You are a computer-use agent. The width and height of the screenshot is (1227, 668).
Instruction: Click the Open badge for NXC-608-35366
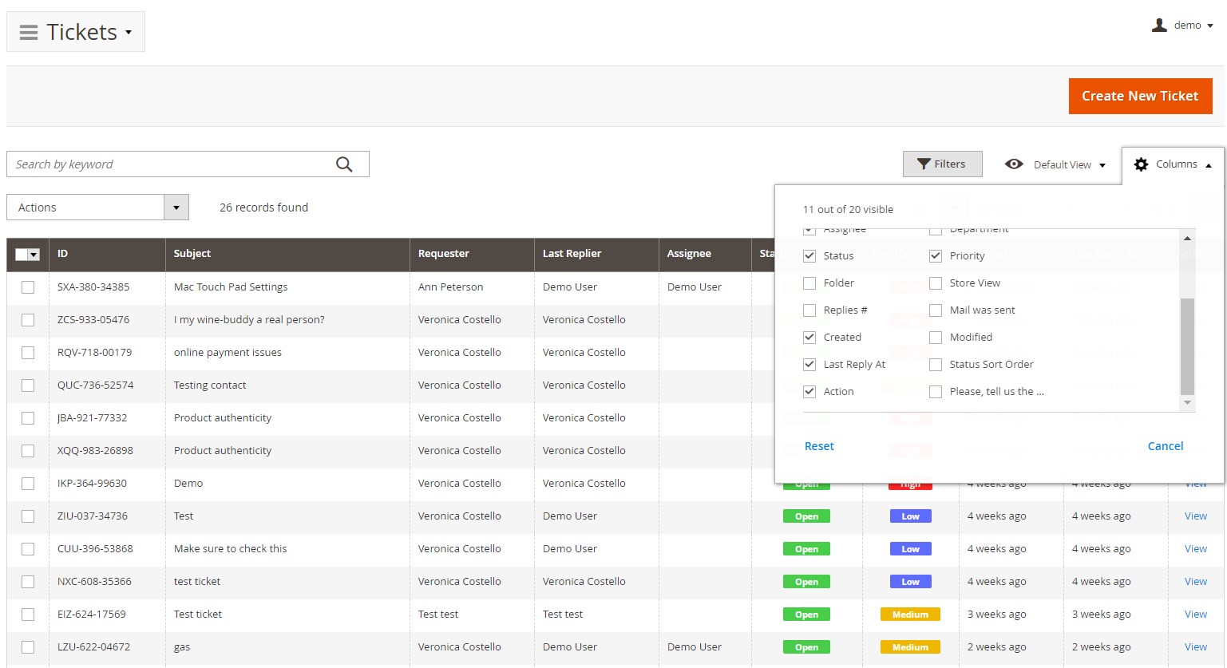pos(806,582)
